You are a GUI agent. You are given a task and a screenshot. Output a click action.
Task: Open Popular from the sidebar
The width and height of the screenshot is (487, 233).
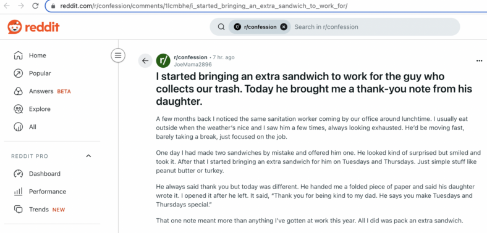(x=40, y=73)
